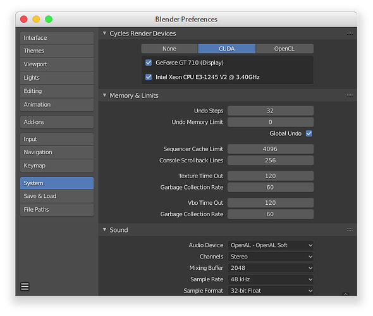
Task: Click the Sequencer Cache Limit field
Action: [271, 149]
